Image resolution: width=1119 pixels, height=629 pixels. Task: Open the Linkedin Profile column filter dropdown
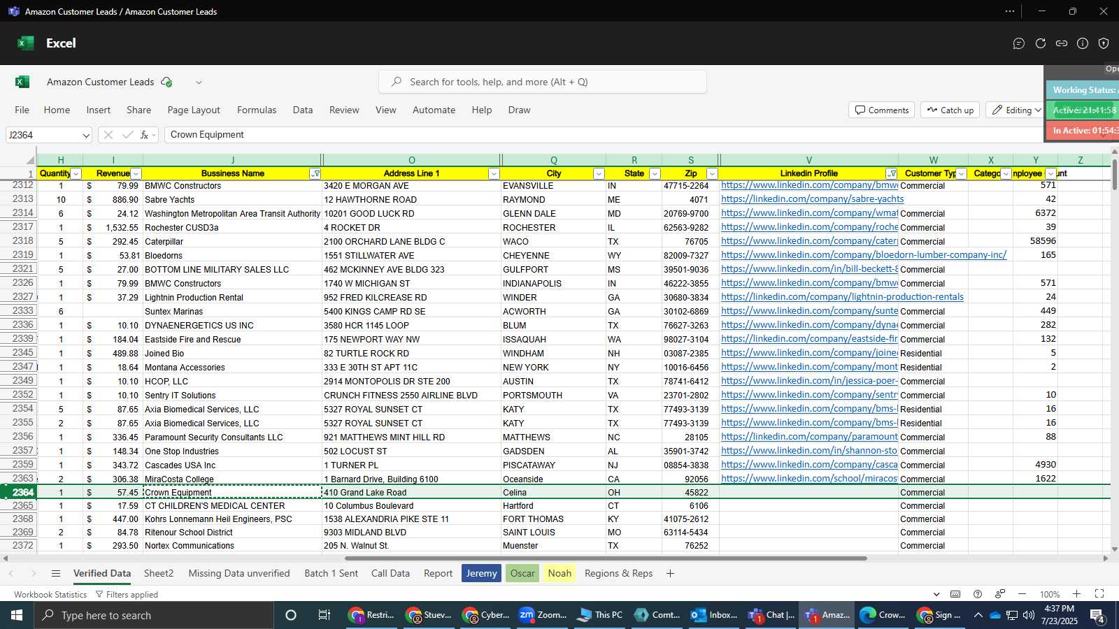892,173
